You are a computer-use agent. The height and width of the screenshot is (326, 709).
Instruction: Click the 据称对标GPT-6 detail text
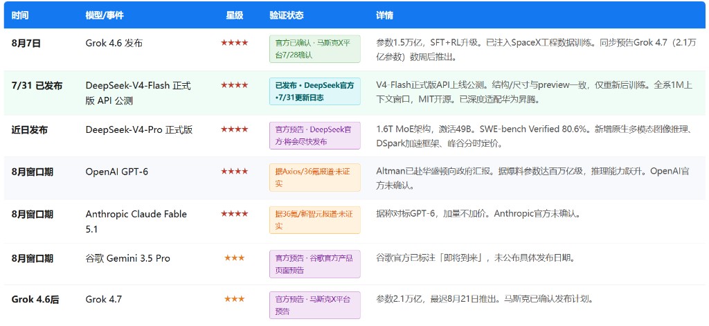(x=478, y=214)
